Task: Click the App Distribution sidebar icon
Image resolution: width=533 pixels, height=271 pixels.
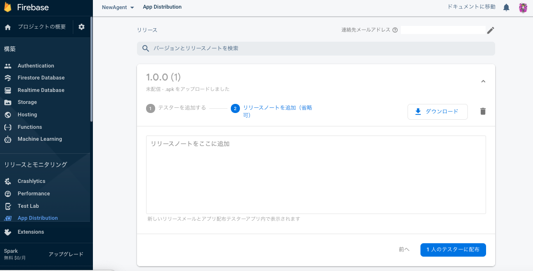Action: point(8,218)
